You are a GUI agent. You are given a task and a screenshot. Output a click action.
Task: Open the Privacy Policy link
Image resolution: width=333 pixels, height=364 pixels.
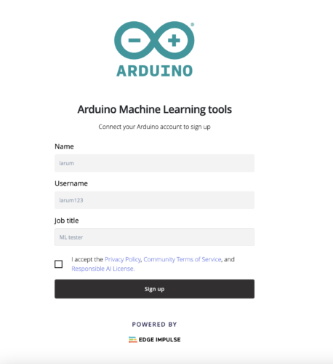point(123,259)
